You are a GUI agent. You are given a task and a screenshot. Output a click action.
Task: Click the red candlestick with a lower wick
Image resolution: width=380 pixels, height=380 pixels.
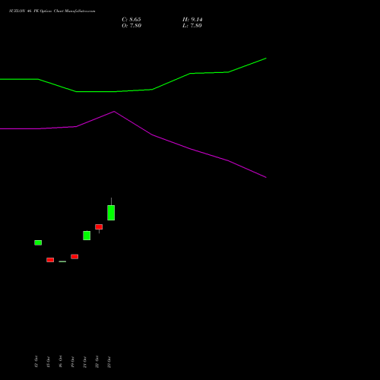pos(99,227)
